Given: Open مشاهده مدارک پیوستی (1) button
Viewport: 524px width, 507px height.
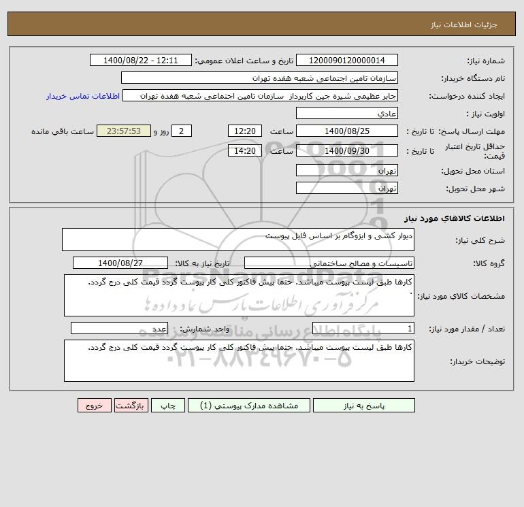Looking at the screenshot, I should pyautogui.click(x=249, y=406).
